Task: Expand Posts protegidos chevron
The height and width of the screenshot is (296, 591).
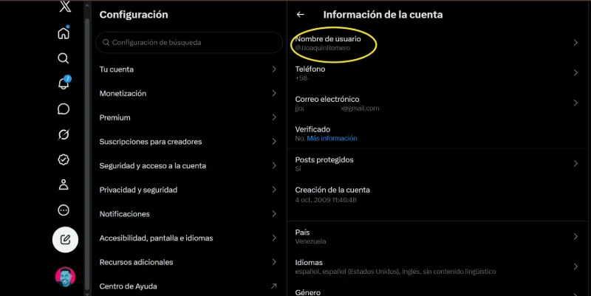Action: [x=575, y=163]
